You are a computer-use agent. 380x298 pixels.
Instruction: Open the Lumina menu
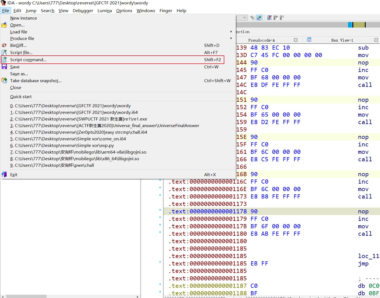coord(104,10)
